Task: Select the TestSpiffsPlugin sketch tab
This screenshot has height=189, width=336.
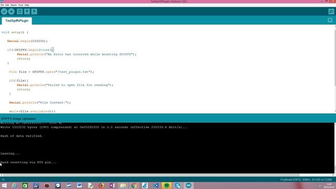Action: tap(17, 21)
